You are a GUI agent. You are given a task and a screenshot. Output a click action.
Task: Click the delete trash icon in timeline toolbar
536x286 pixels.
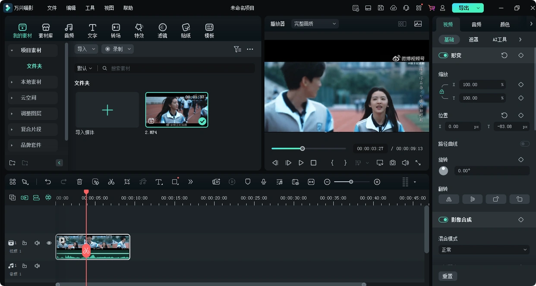coord(79,182)
